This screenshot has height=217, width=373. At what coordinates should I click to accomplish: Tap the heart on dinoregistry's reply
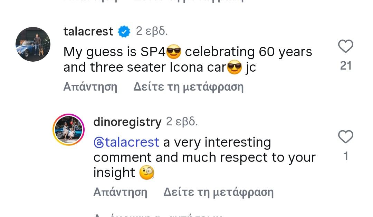point(345,137)
